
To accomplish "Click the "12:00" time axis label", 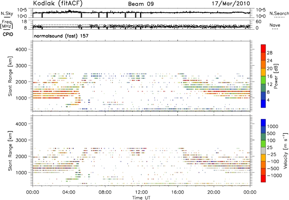I will [141, 192].
